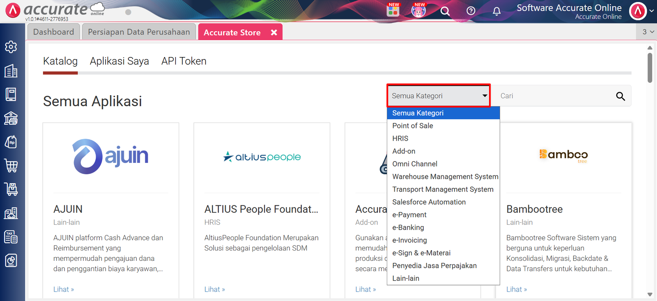The height and width of the screenshot is (301, 657).
Task: Select e-Sign & e-Materai option
Action: tap(443, 253)
